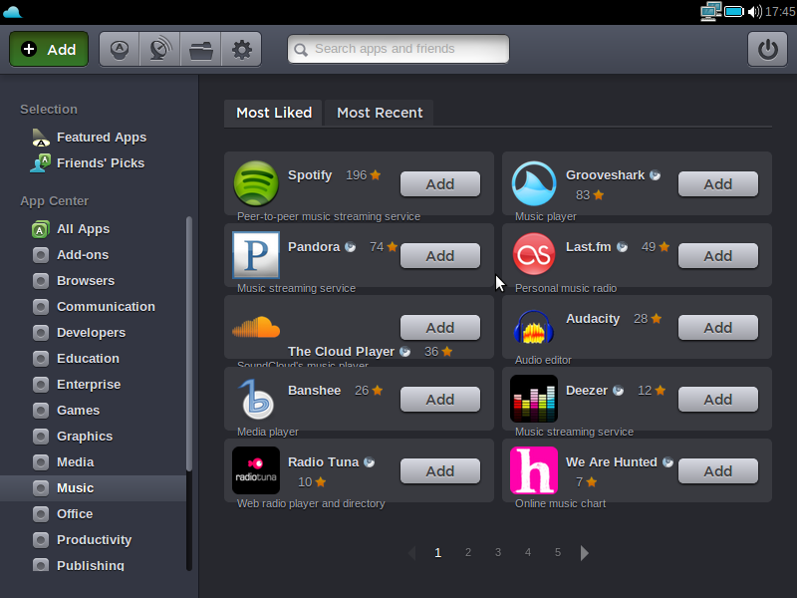Click the We Are Hunted icon

(534, 470)
